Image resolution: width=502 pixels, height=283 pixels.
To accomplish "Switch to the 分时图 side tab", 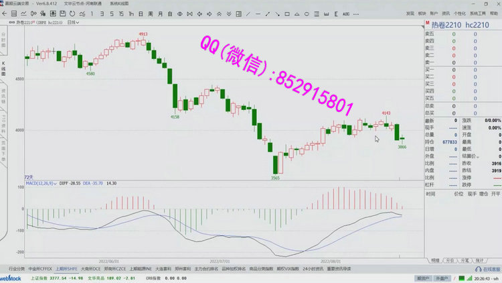I will pos(3,41).
